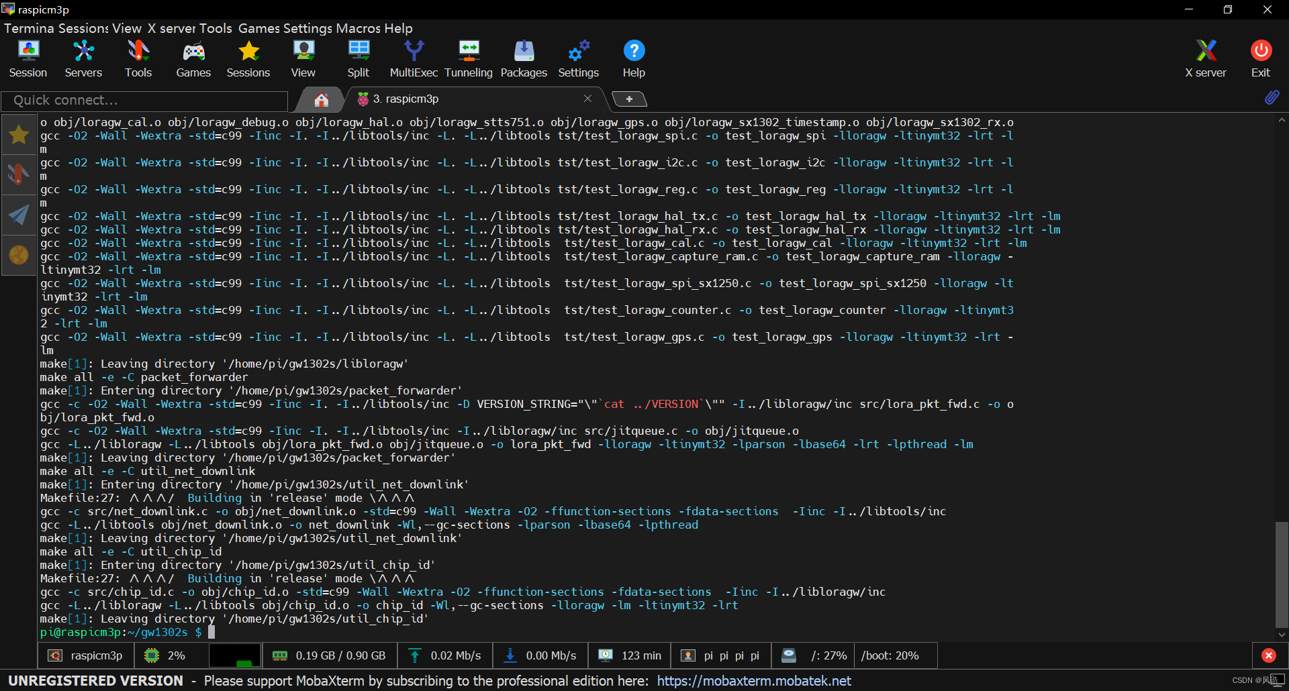Open the X server menu
This screenshot has width=1289, height=691.
(171, 28)
